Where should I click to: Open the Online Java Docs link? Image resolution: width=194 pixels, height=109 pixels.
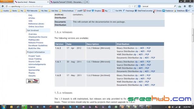(36, 27)
